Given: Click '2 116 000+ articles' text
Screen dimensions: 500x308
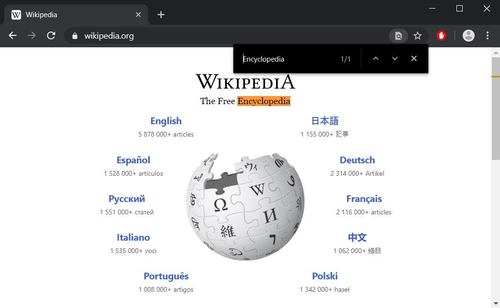Looking at the screenshot, I should (364, 212).
